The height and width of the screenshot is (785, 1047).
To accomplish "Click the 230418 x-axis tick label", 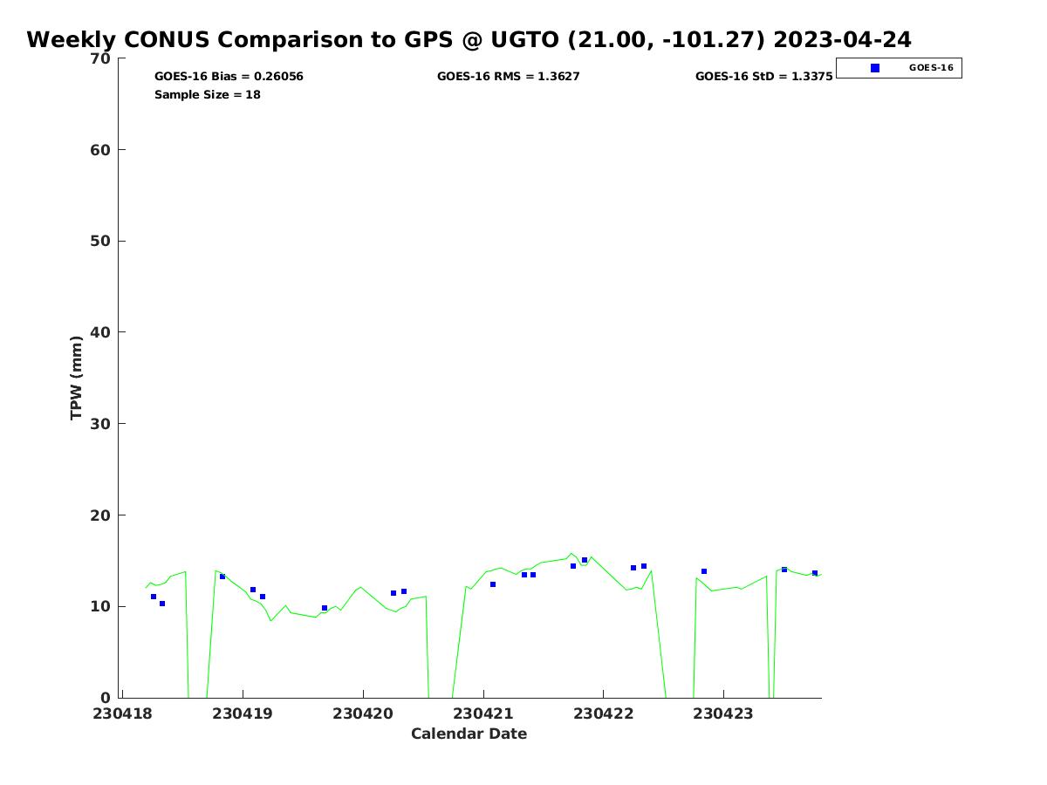I will tap(123, 713).
